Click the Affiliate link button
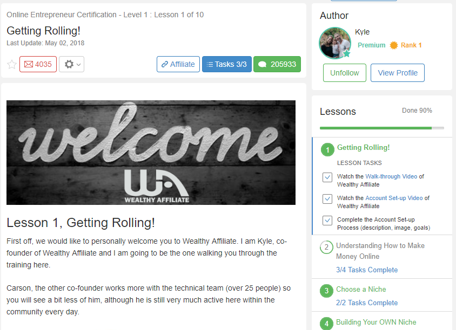The width and height of the screenshot is (456, 330). [x=178, y=64]
